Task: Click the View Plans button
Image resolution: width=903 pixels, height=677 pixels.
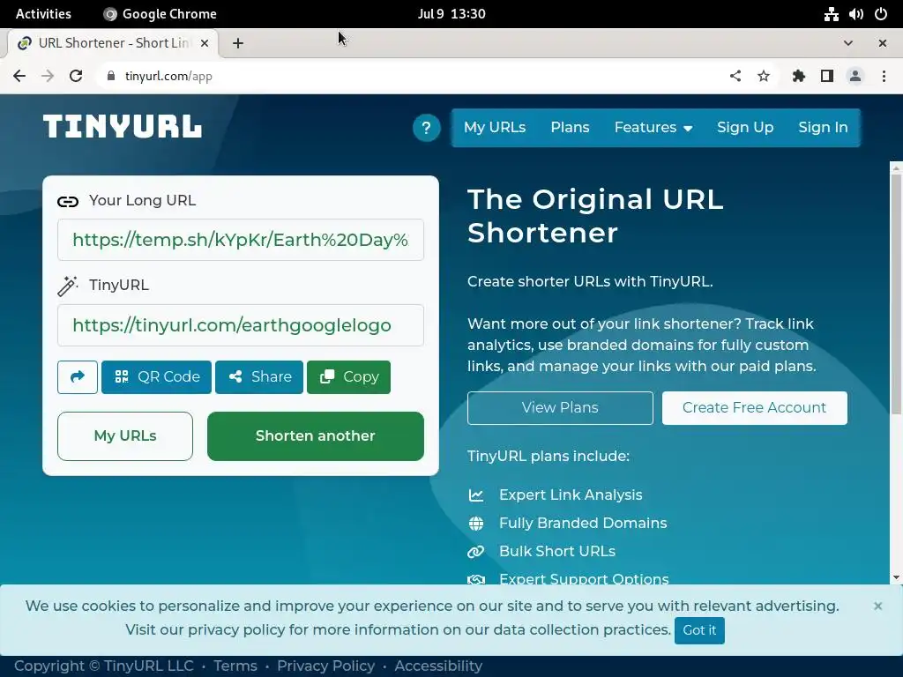Action: coord(560,407)
